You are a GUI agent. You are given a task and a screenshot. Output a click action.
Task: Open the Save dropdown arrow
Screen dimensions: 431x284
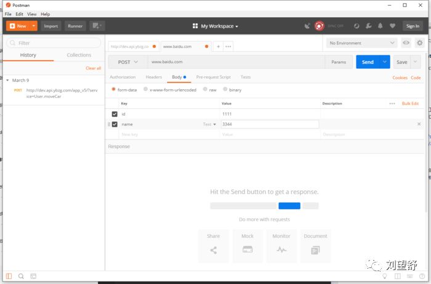tap(416, 62)
